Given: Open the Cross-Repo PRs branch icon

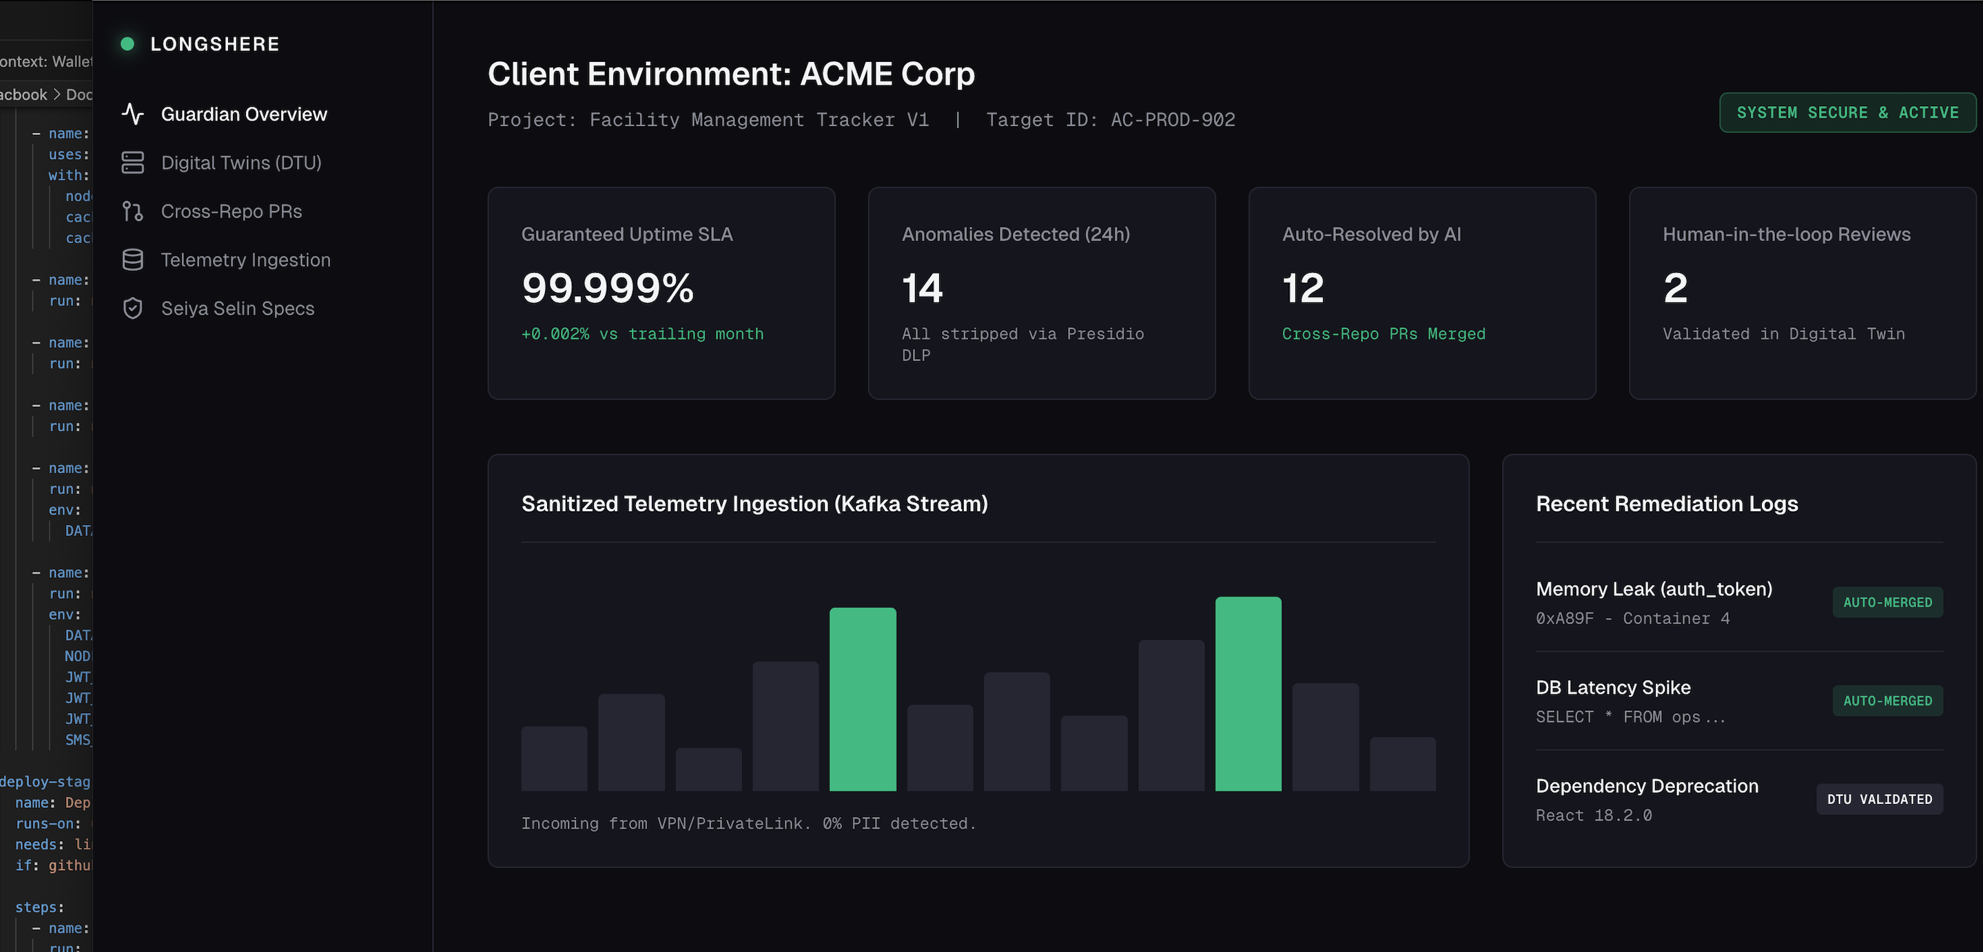Looking at the screenshot, I should pyautogui.click(x=132, y=211).
